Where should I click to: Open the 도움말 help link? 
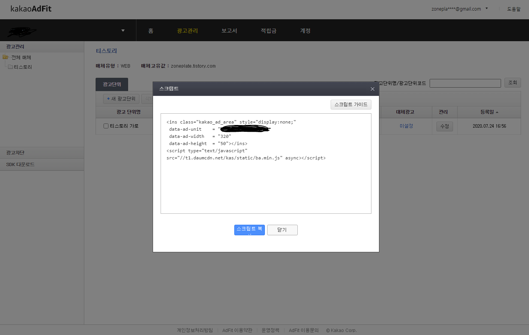[x=514, y=9]
